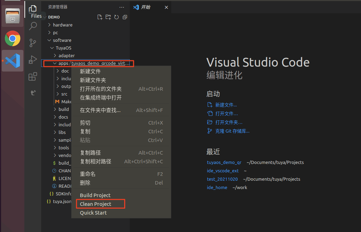Open recent project ide_vscode_ext
The image size is (361, 232).
[x=223, y=171]
